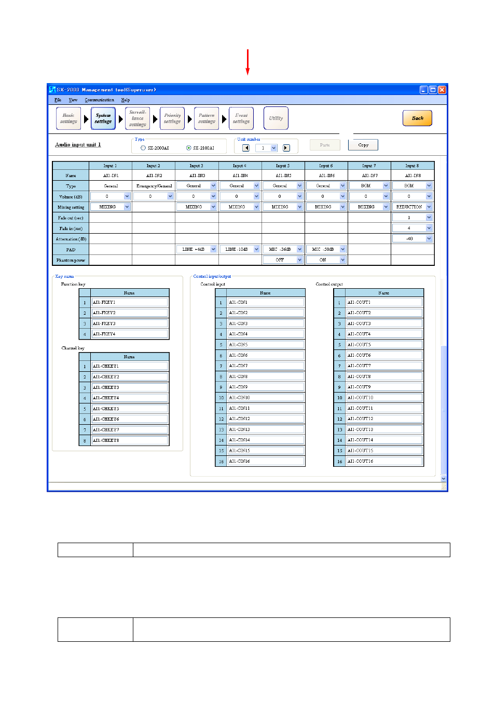Open Input 5 PAD MIC -36dB dropdown
495x701 pixels.
[x=299, y=249]
